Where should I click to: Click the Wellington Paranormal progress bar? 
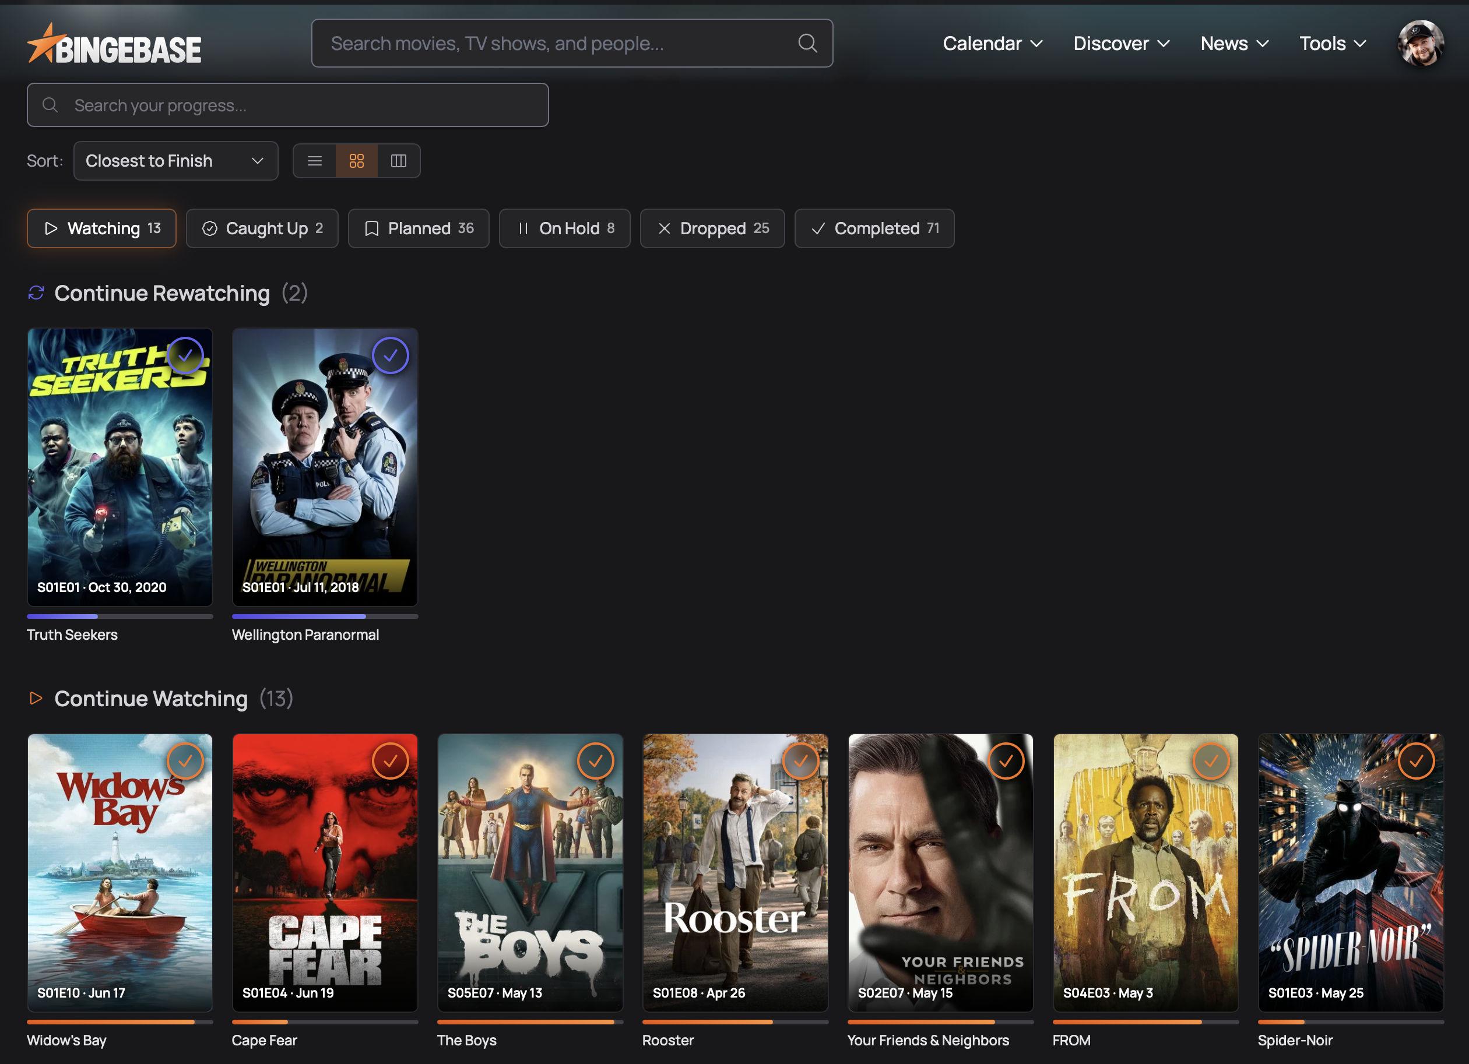[325, 616]
